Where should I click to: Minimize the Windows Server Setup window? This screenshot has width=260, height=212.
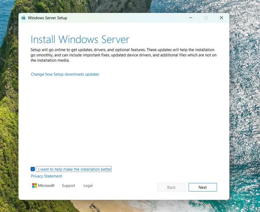pos(191,18)
